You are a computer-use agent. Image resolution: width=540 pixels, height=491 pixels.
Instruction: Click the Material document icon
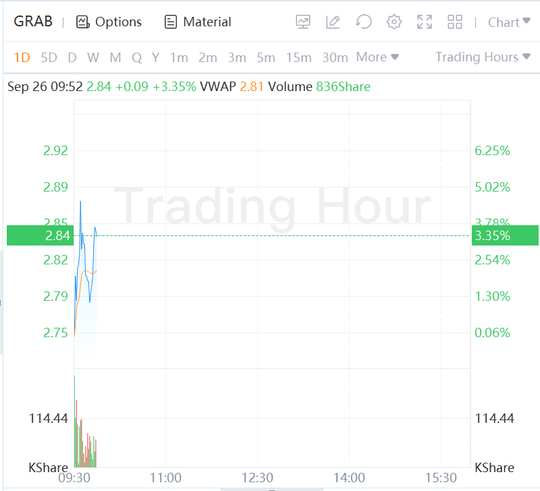click(x=171, y=22)
